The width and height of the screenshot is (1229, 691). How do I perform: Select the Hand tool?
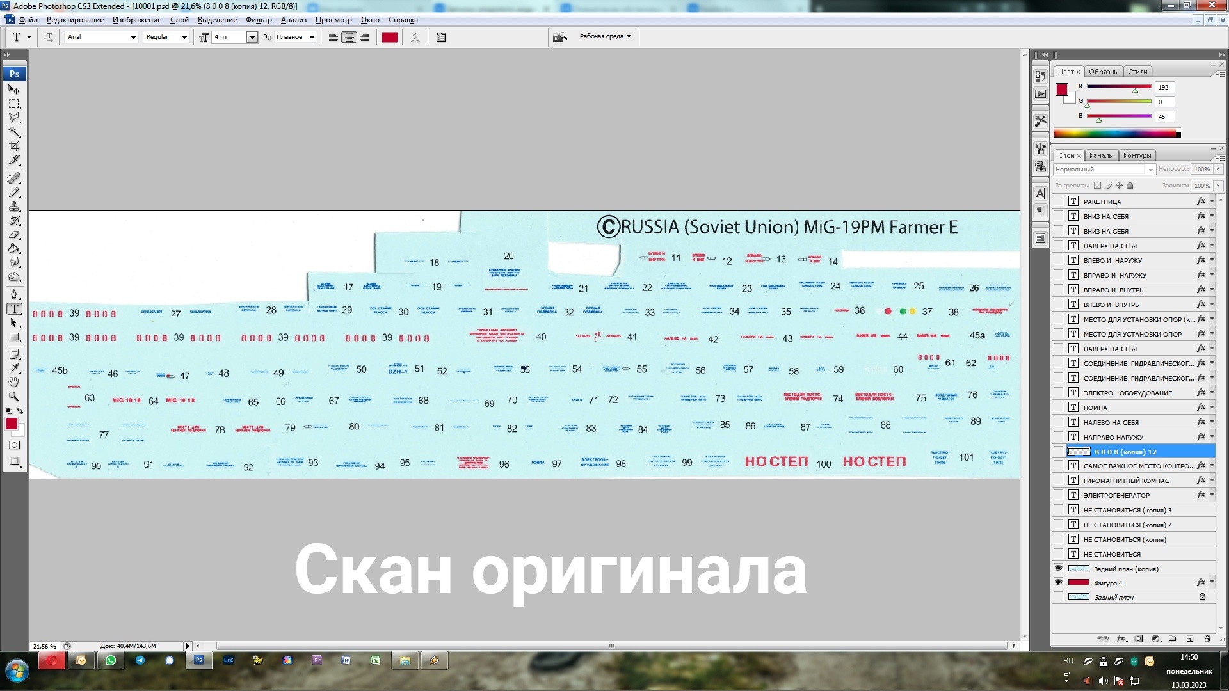coord(14,382)
